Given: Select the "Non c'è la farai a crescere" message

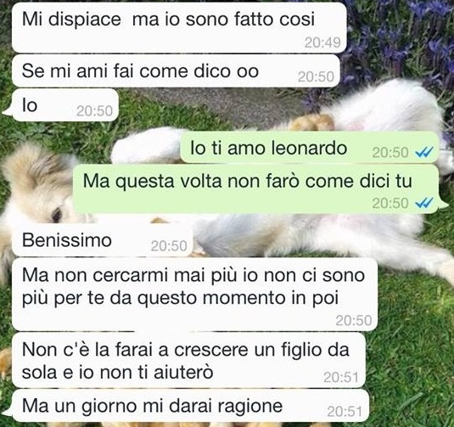Looking at the screenshot, I should (188, 360).
